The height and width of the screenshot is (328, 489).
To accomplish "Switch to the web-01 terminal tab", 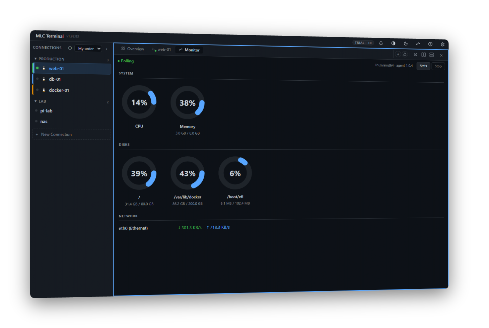I will point(161,50).
